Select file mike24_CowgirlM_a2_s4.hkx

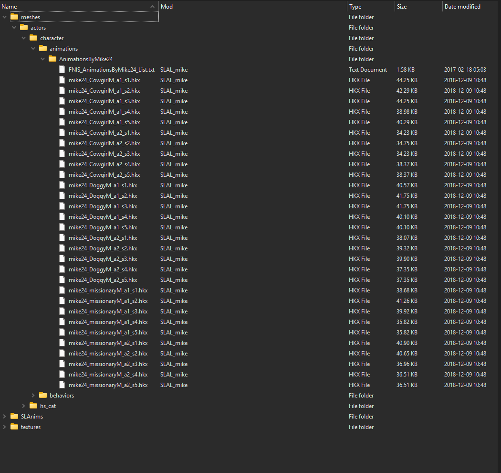[104, 164]
